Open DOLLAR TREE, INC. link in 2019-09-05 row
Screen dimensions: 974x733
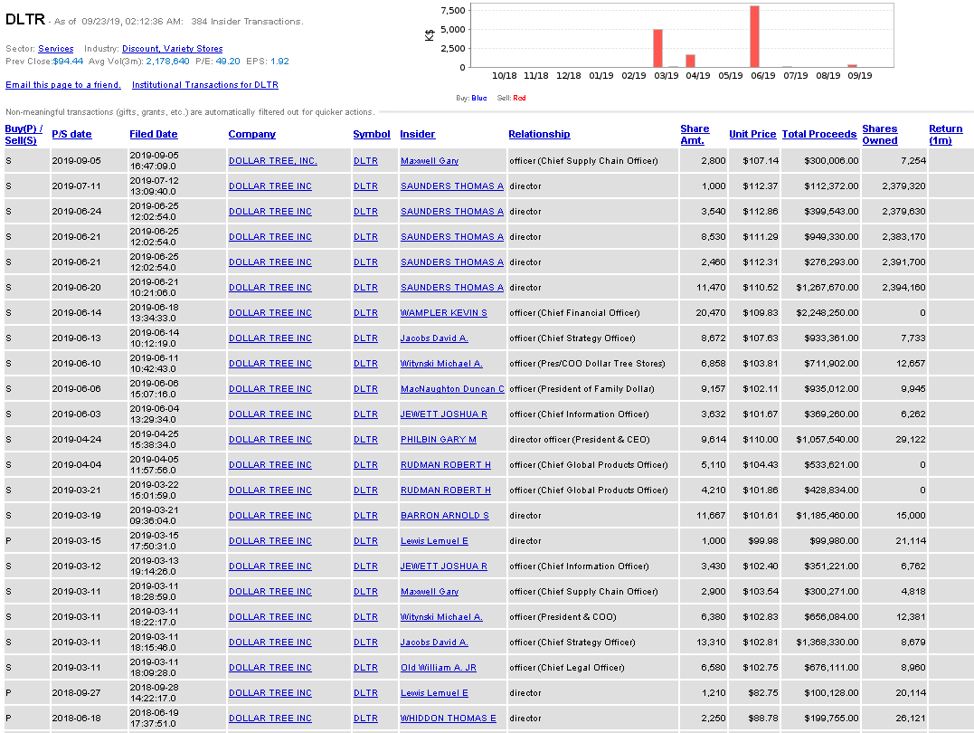273,161
